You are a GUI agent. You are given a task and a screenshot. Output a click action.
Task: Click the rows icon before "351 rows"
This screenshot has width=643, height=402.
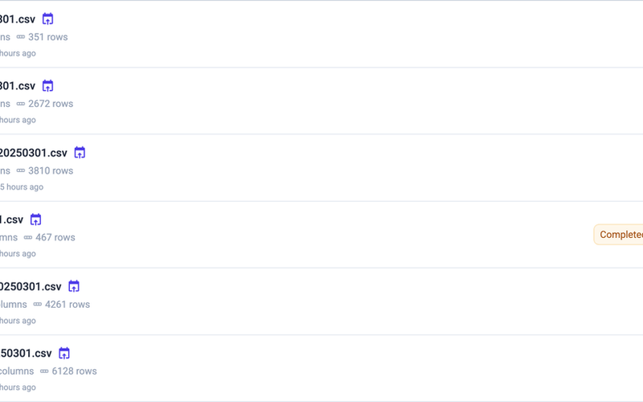(21, 37)
